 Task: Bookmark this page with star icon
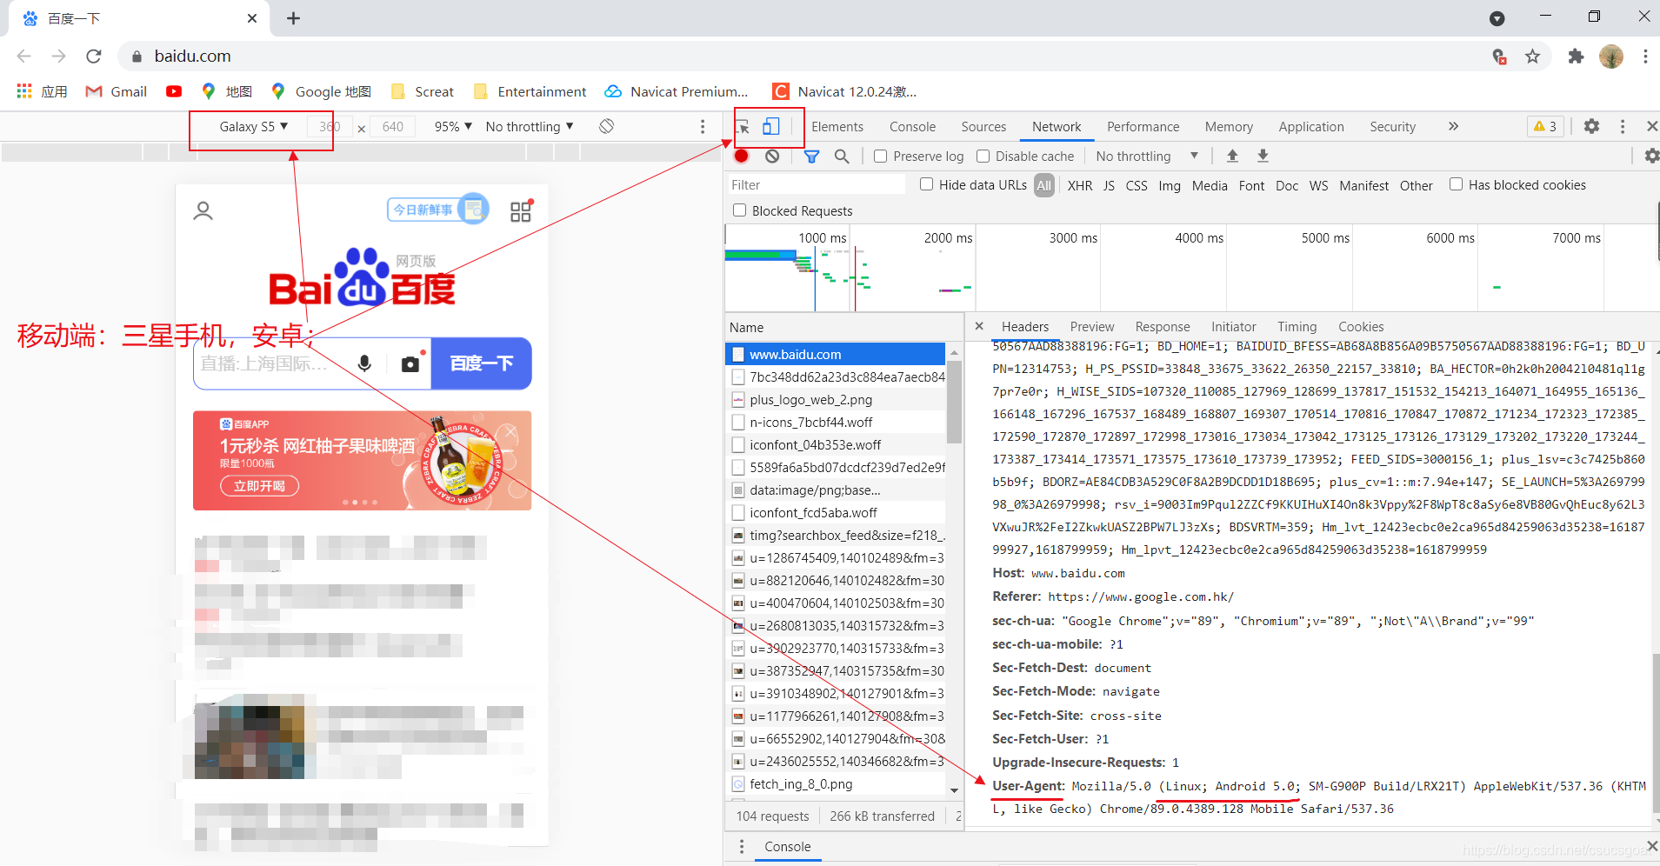pyautogui.click(x=1532, y=57)
